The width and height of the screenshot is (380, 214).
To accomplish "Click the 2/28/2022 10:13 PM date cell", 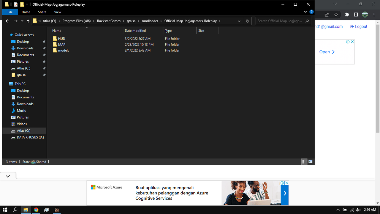I will [139, 45].
